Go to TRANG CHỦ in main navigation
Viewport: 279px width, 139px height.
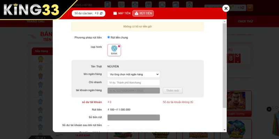tap(36, 22)
